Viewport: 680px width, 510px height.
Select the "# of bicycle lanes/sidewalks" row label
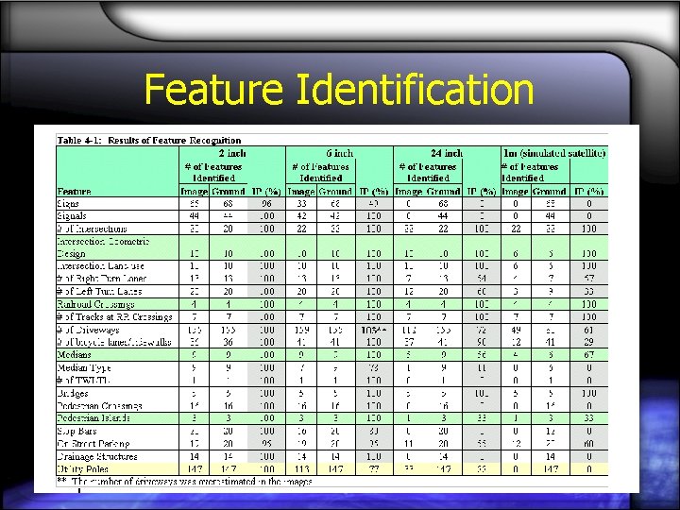pos(114,342)
